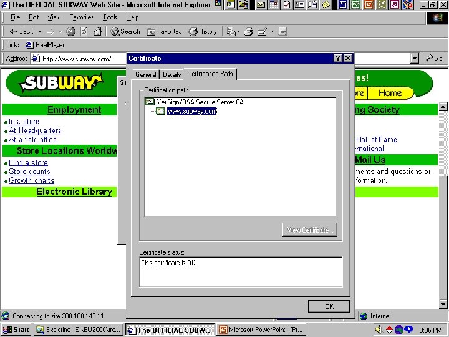Open the Start menu

tap(16, 330)
